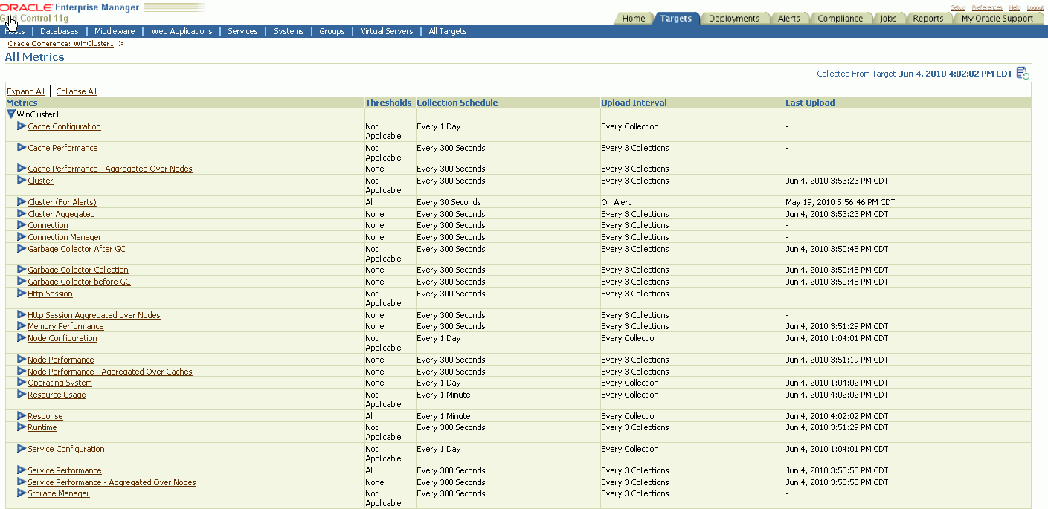1048x509 pixels.
Task: Expand the Memory Performance arrow
Action: [22, 326]
